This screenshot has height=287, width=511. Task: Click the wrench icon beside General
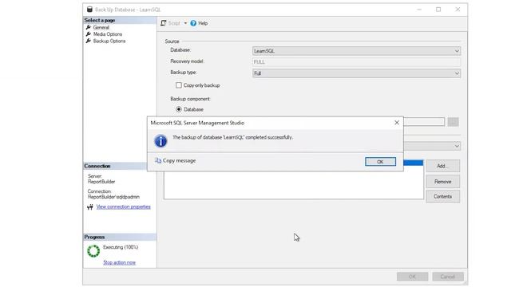click(x=89, y=27)
